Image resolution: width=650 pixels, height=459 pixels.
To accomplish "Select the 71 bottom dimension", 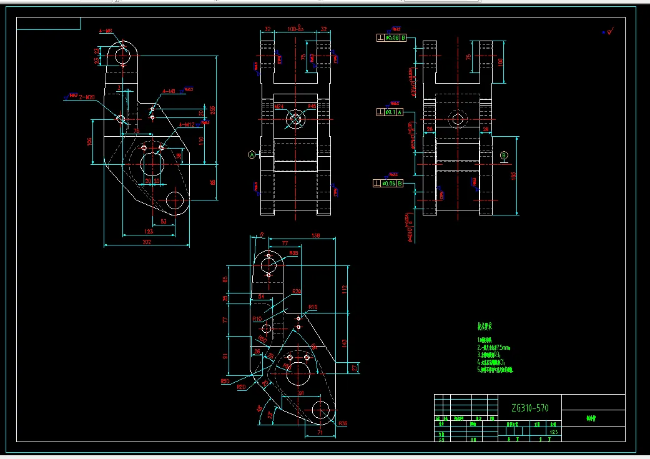I will click(x=320, y=433).
